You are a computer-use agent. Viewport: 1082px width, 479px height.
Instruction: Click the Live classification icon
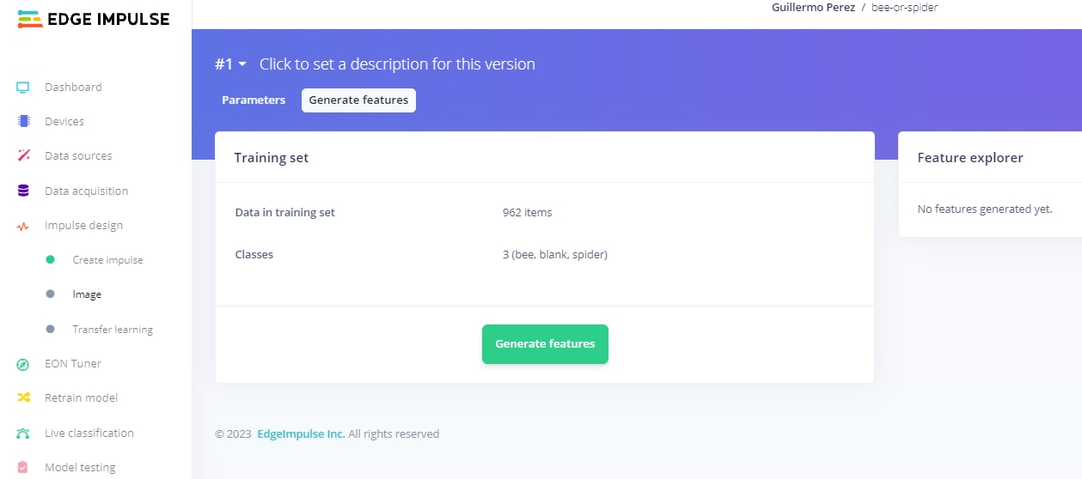(x=23, y=434)
